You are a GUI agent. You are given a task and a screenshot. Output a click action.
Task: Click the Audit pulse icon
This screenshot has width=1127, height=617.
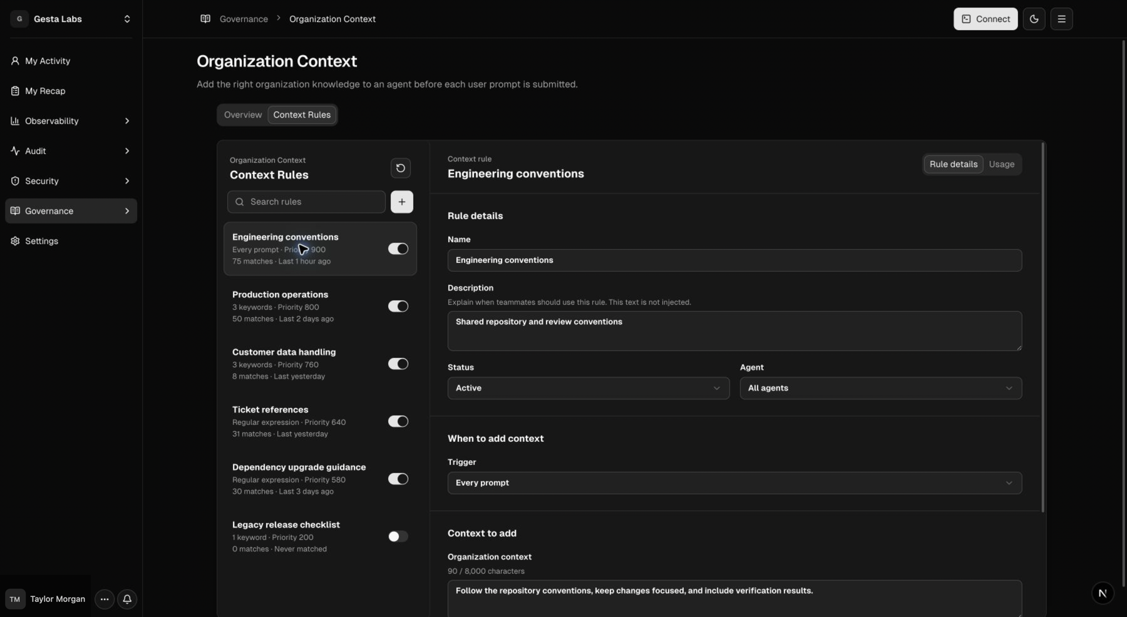(x=15, y=151)
